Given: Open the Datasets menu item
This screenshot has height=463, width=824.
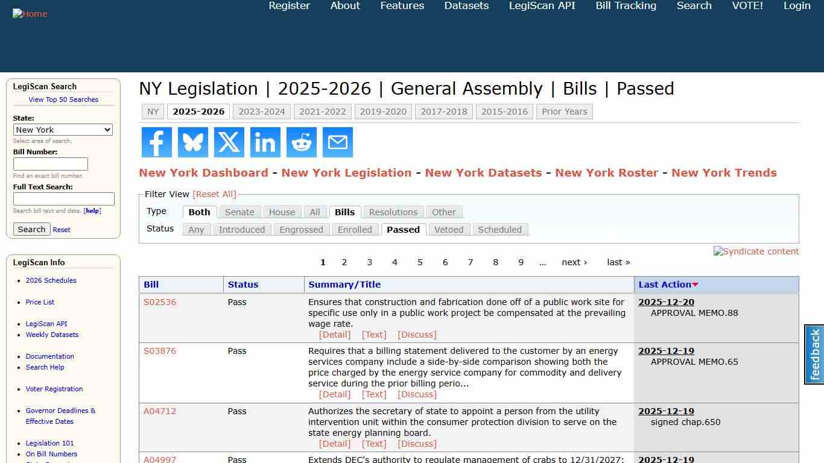Looking at the screenshot, I should click(466, 5).
